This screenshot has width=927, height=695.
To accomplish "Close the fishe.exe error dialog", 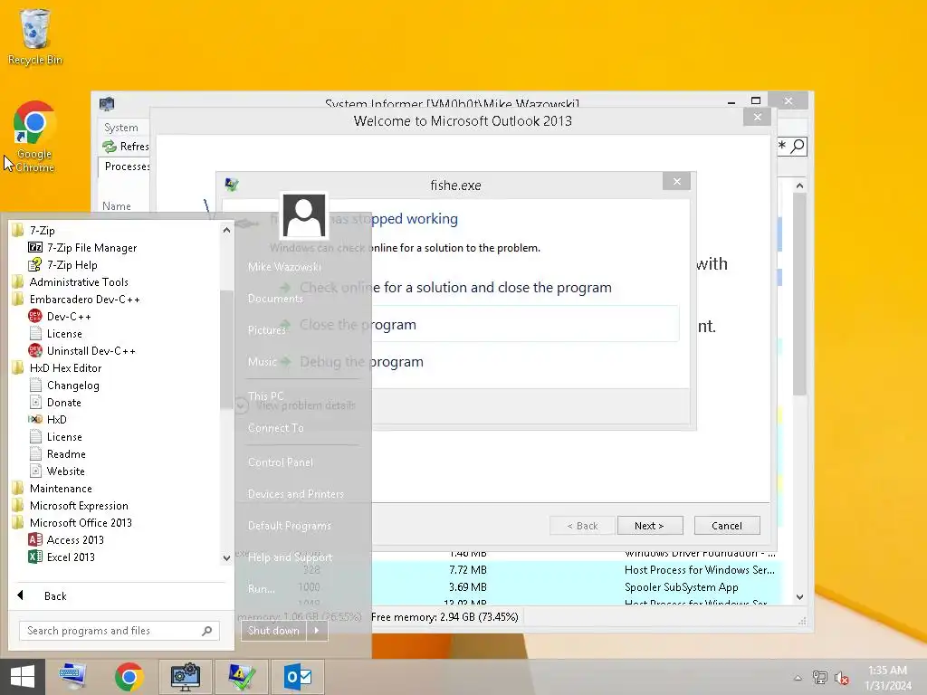I will point(677,181).
